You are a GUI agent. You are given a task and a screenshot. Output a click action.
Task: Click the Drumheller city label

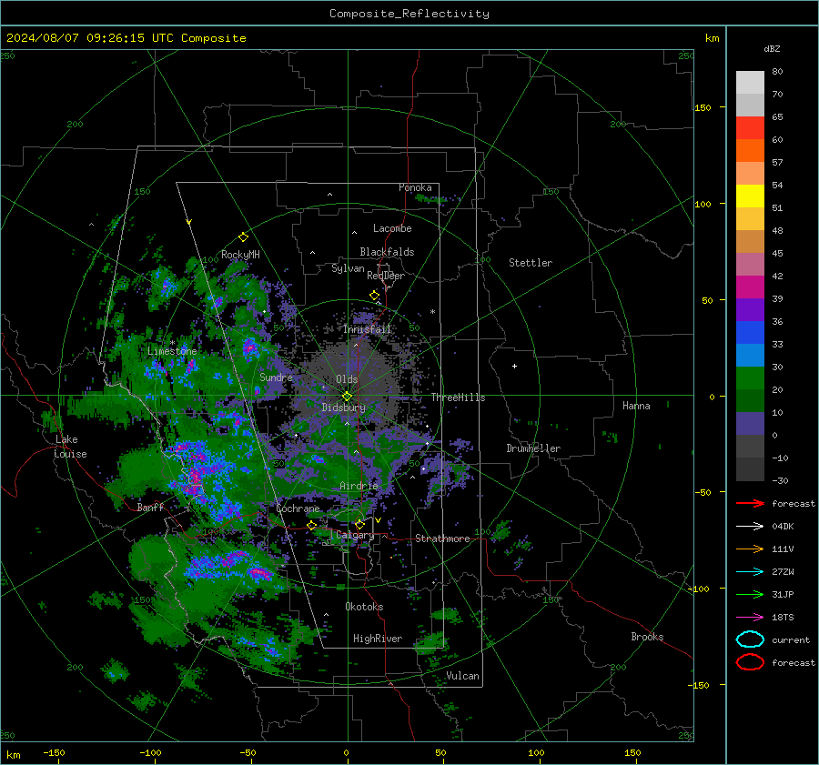pos(533,448)
